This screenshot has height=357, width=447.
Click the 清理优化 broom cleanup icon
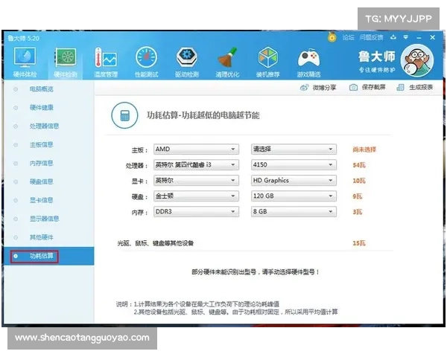tap(227, 62)
